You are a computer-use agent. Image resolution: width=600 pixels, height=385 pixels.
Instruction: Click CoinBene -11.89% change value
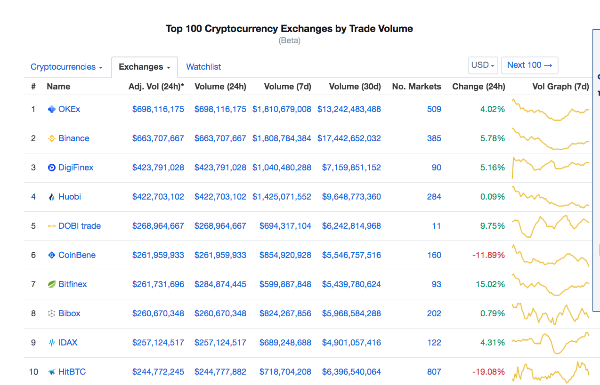(489, 255)
